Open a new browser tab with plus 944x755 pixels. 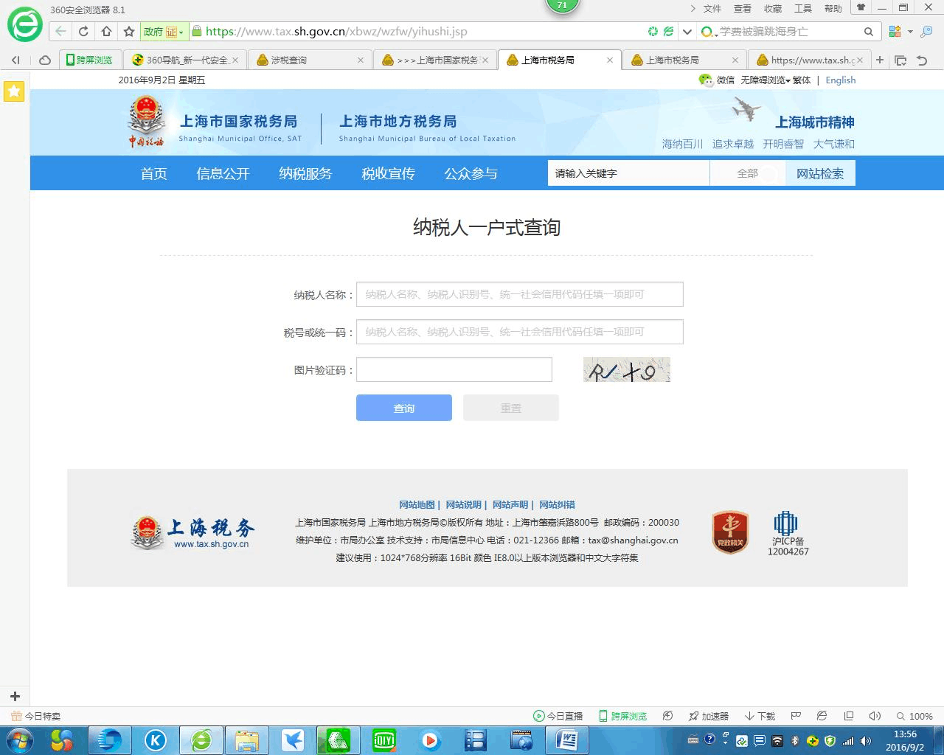point(880,60)
